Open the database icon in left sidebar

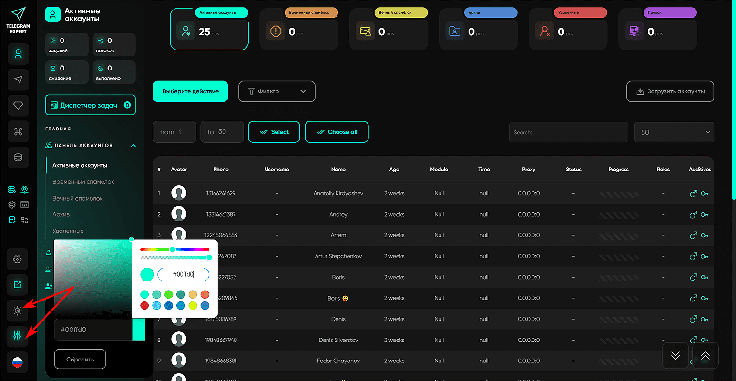click(x=18, y=157)
